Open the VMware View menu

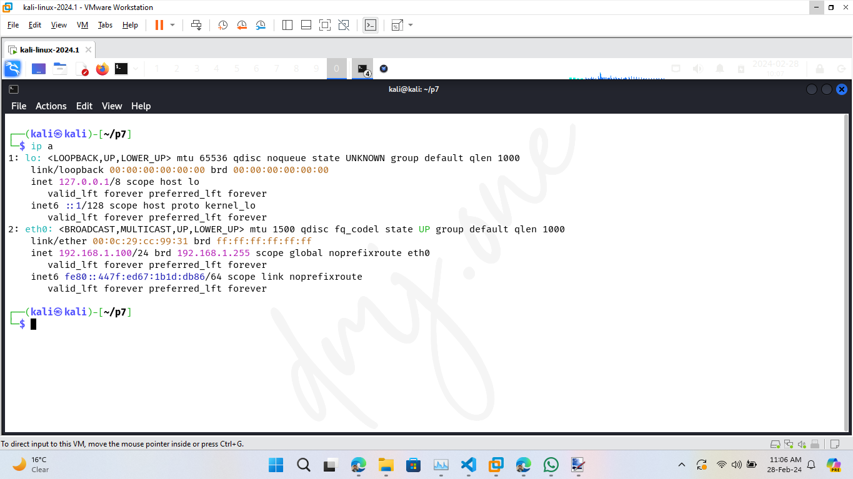coord(59,25)
